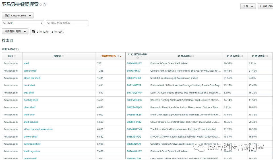Open the 'shelf organizer' search term link
The image size is (273, 160).
(32, 151)
